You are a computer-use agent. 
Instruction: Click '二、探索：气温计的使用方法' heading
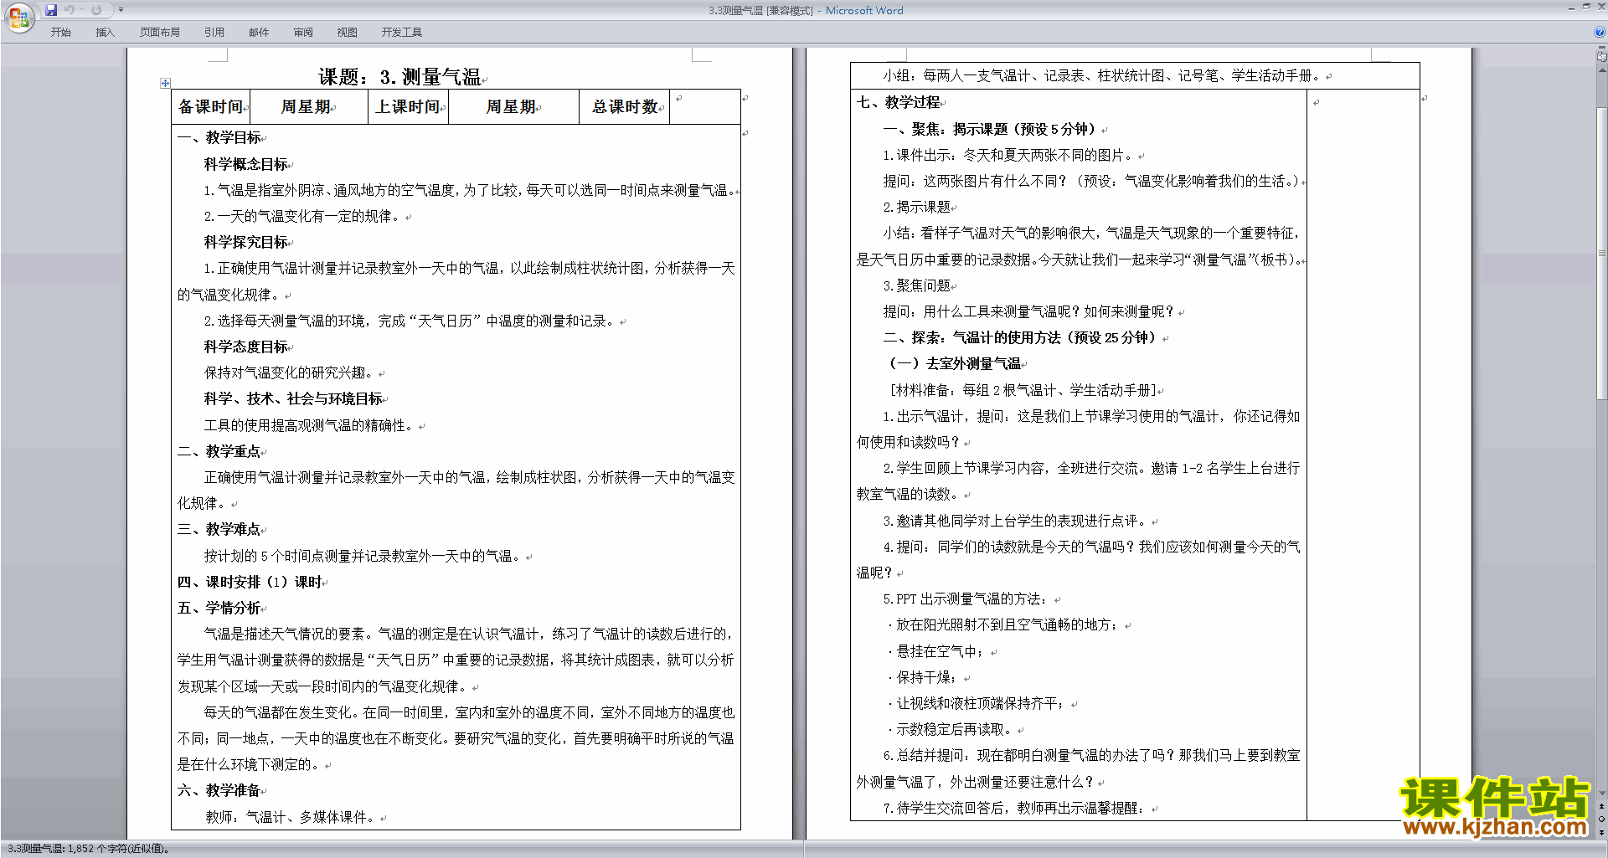tap(1020, 337)
